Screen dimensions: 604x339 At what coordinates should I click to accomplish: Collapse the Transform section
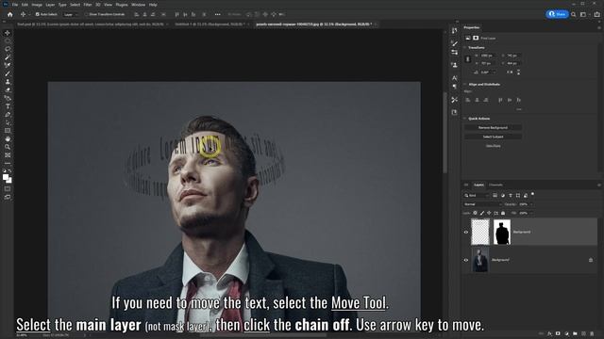(465, 48)
